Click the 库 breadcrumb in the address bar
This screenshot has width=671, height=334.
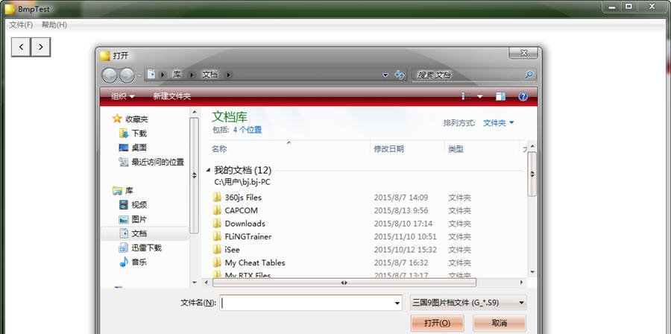coord(177,75)
